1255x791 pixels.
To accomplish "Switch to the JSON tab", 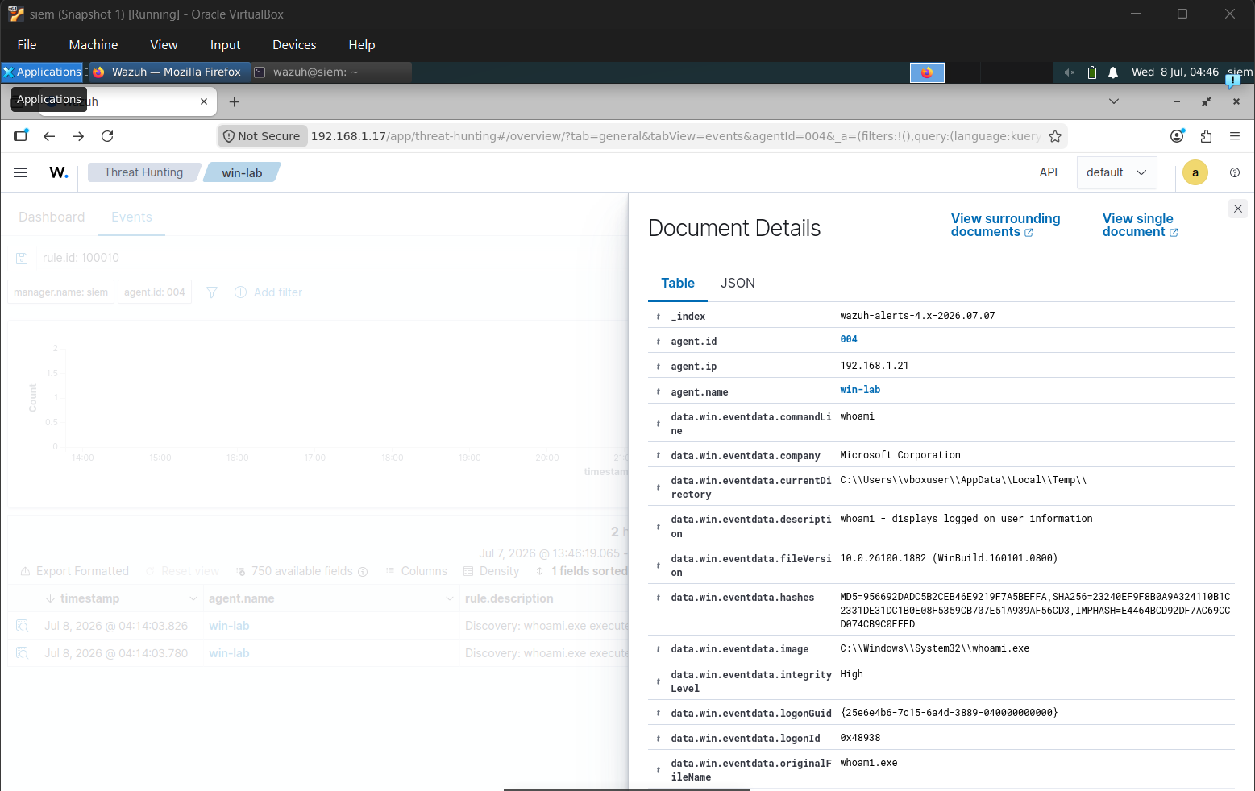I will [738, 283].
